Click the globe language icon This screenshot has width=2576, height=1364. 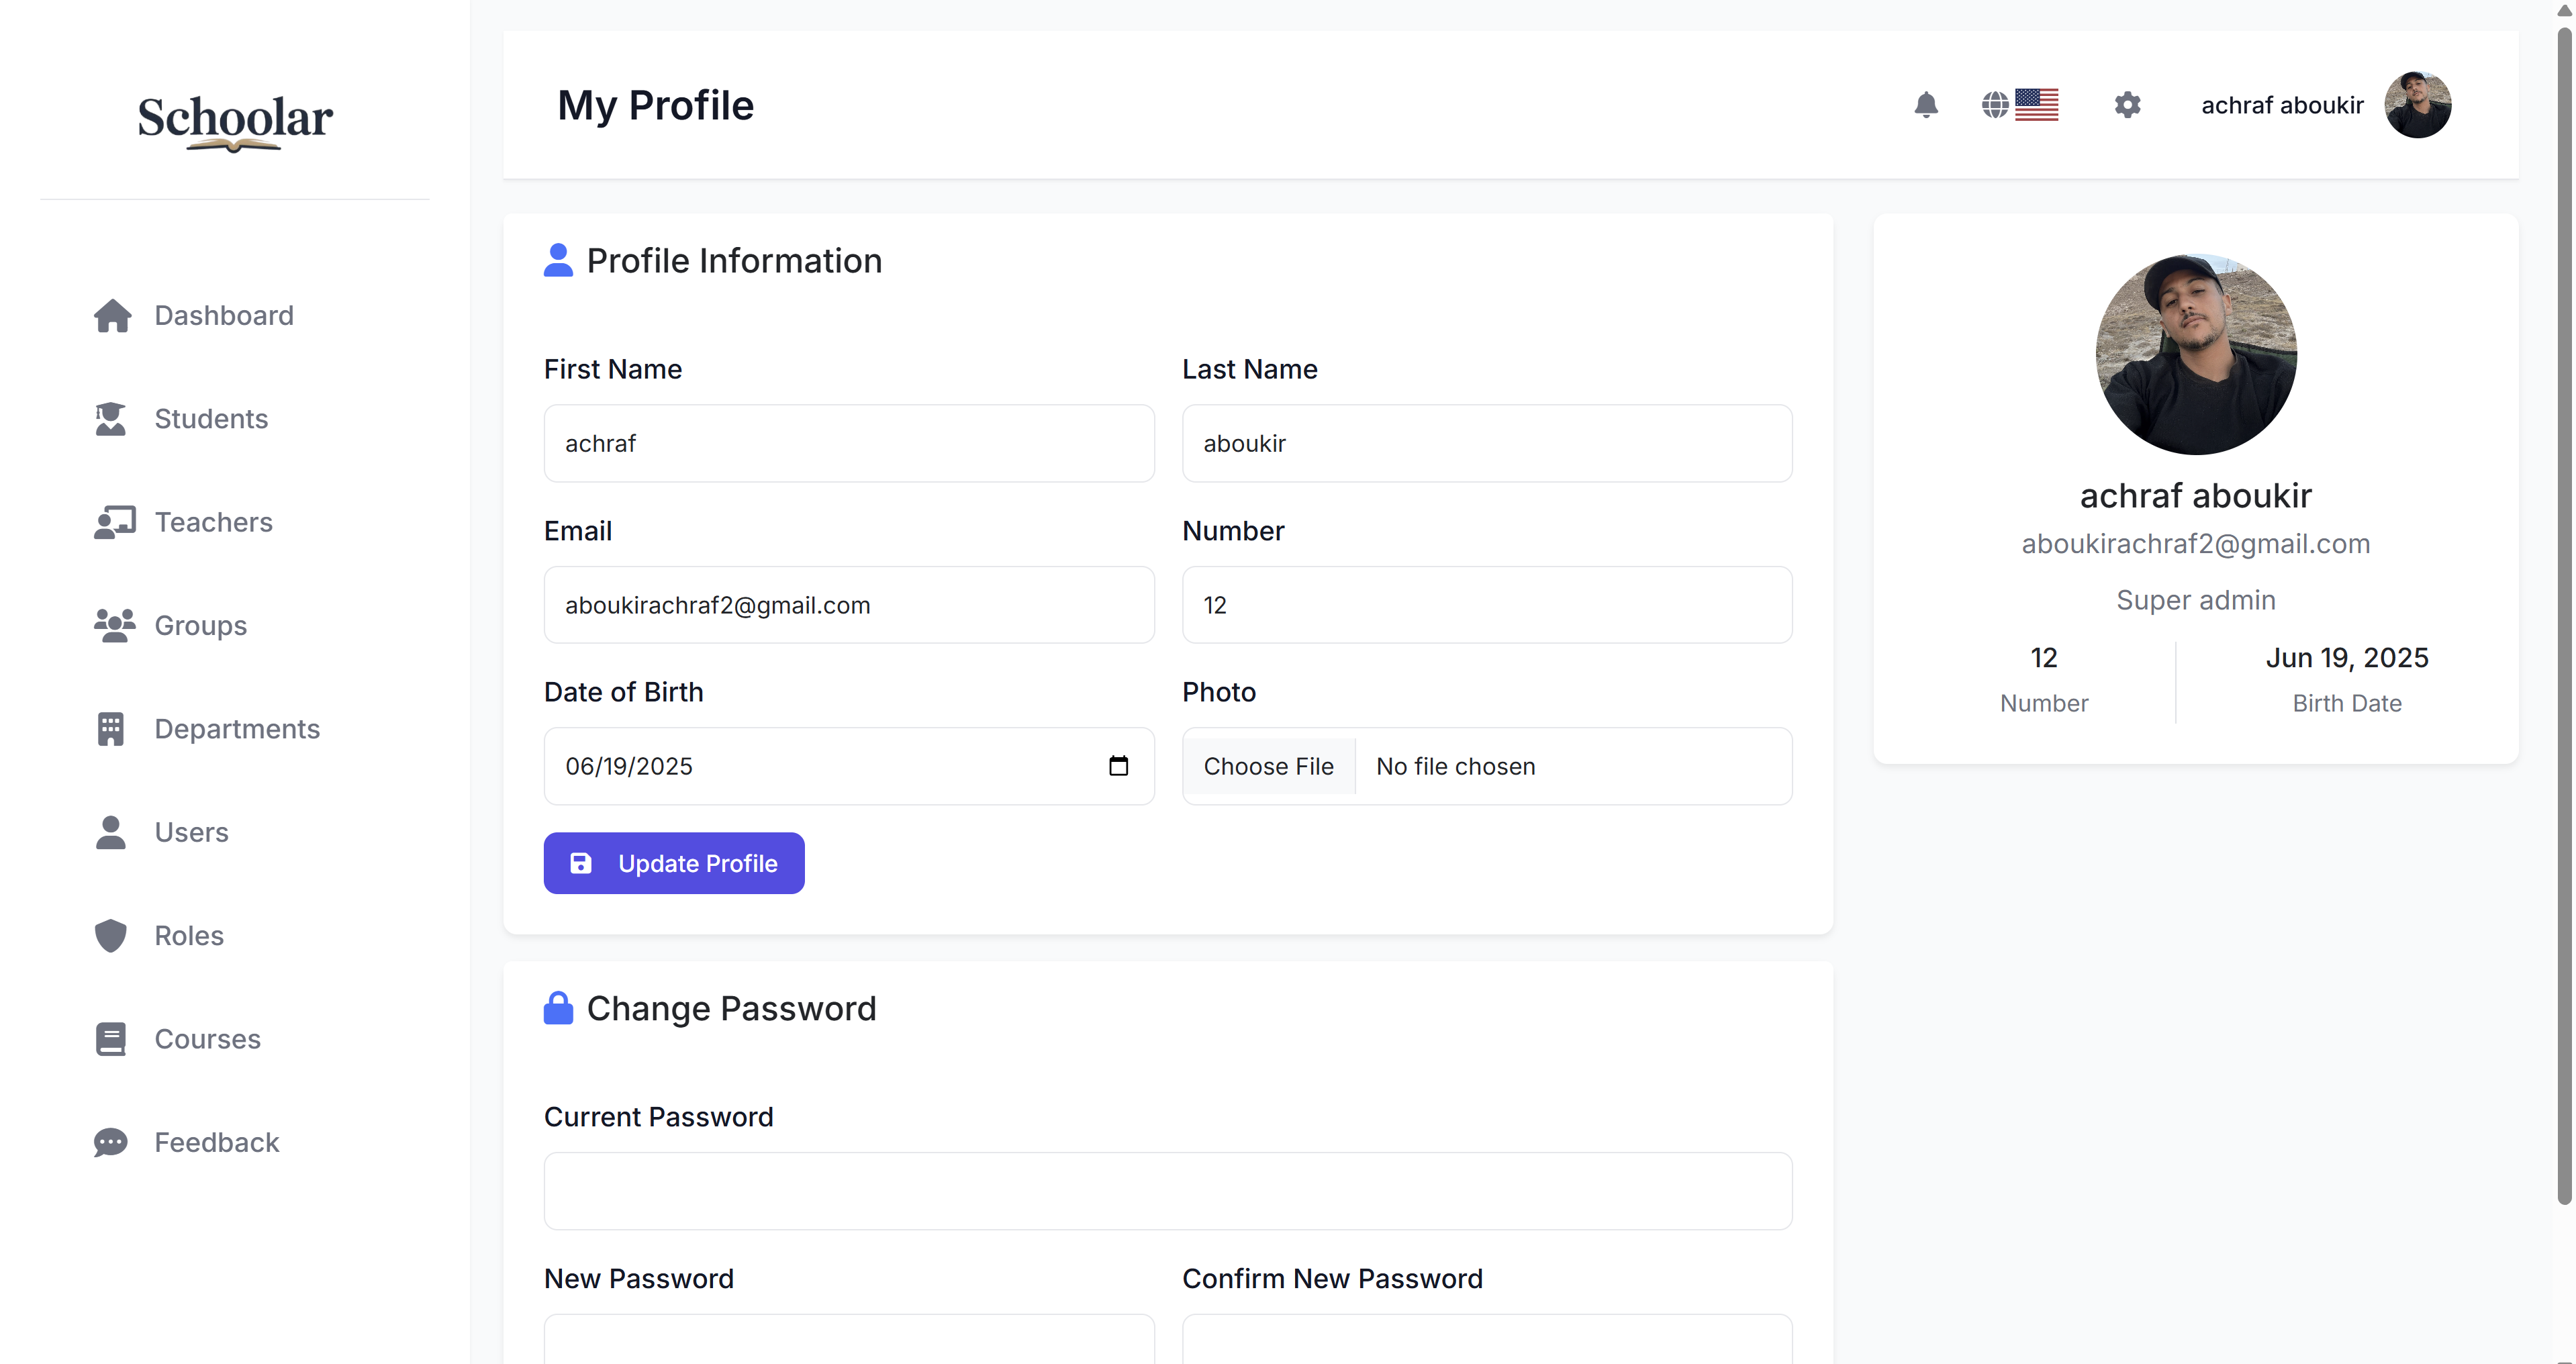point(1995,105)
